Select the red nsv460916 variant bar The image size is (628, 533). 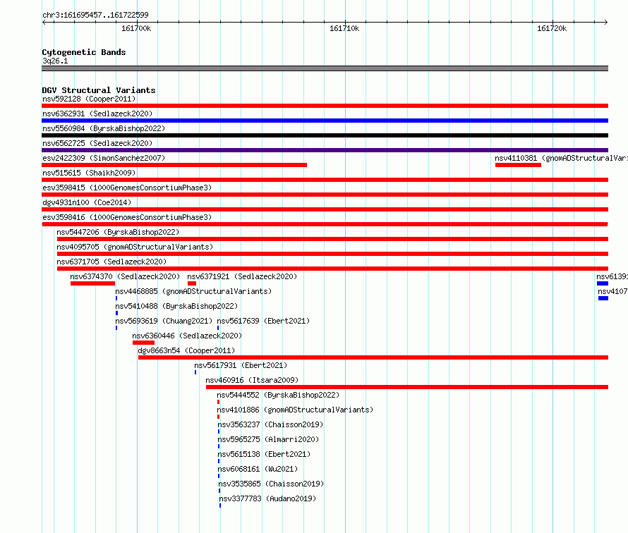[x=407, y=387]
